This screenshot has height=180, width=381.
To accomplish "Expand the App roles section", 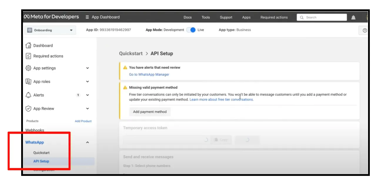I will pos(87,81).
